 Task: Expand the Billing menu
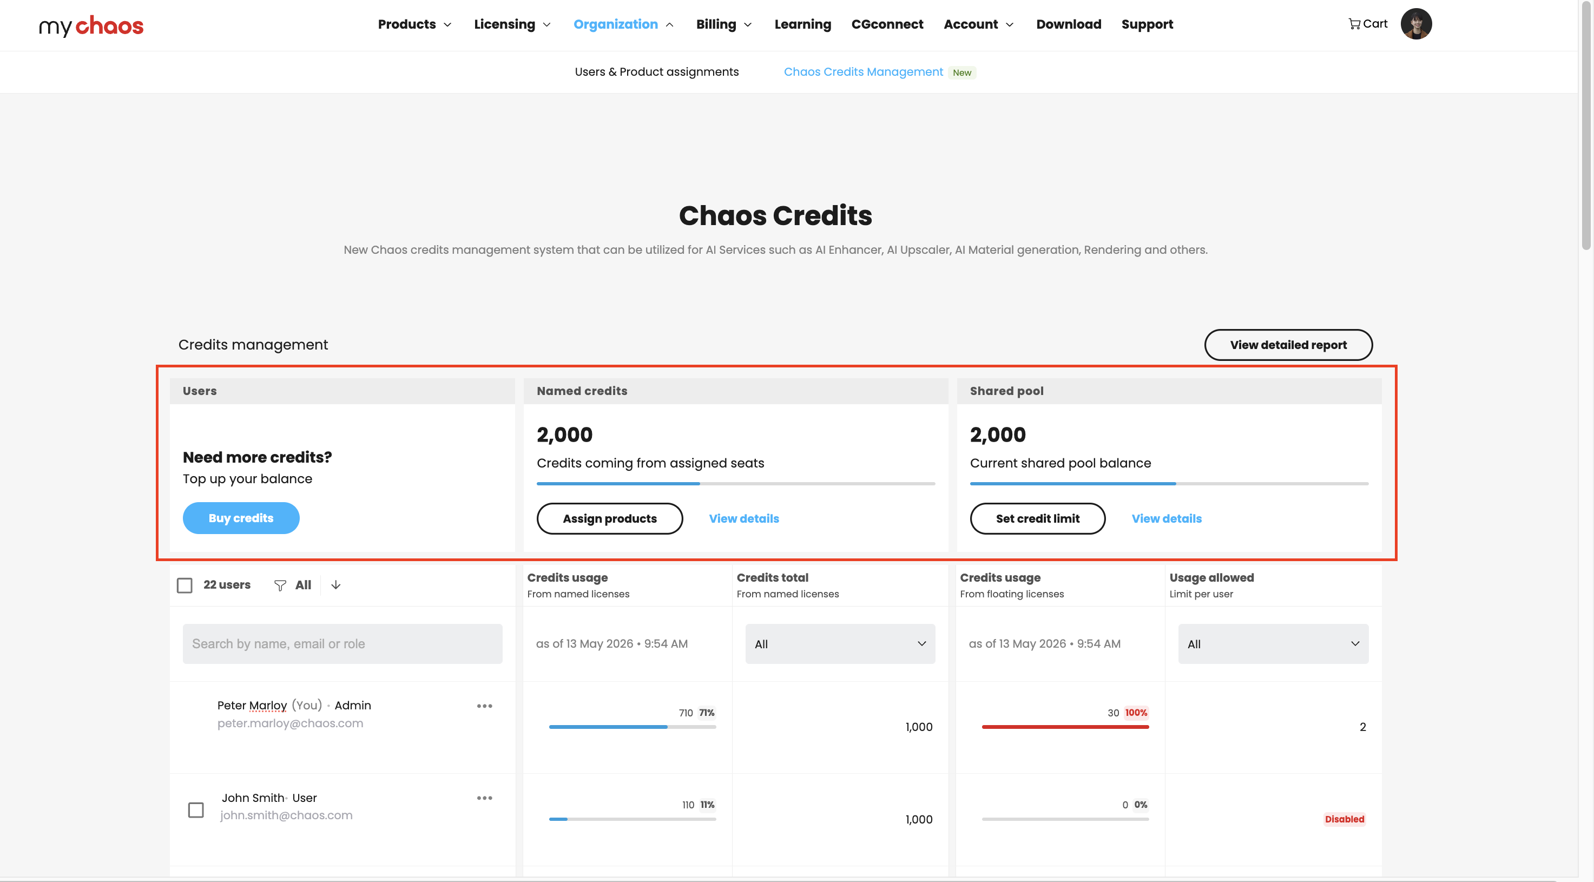point(723,24)
